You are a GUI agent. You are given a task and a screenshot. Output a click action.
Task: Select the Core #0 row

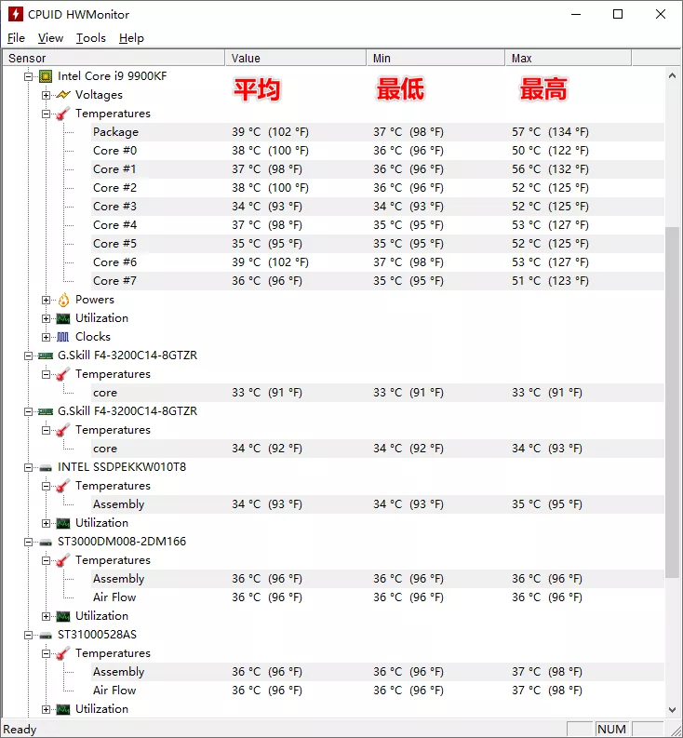pyautogui.click(x=378, y=151)
